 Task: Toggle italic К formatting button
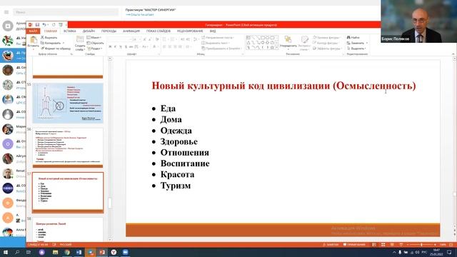pyautogui.click(x=115, y=46)
